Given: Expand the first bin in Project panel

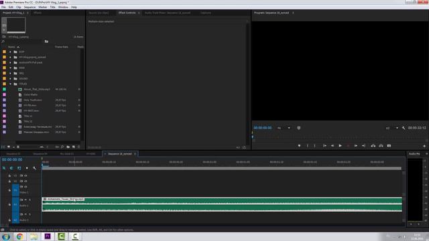Looking at the screenshot, I should pyautogui.click(x=11, y=52).
